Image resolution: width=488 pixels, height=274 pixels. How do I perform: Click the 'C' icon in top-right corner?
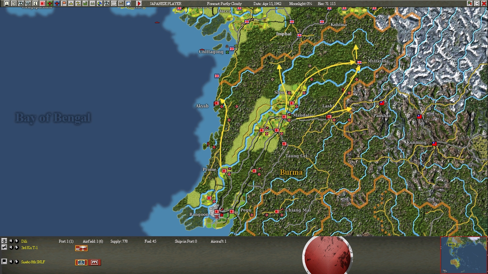coord(477,4)
